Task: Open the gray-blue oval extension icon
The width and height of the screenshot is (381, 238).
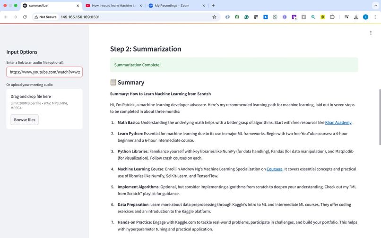Action: click(x=227, y=17)
